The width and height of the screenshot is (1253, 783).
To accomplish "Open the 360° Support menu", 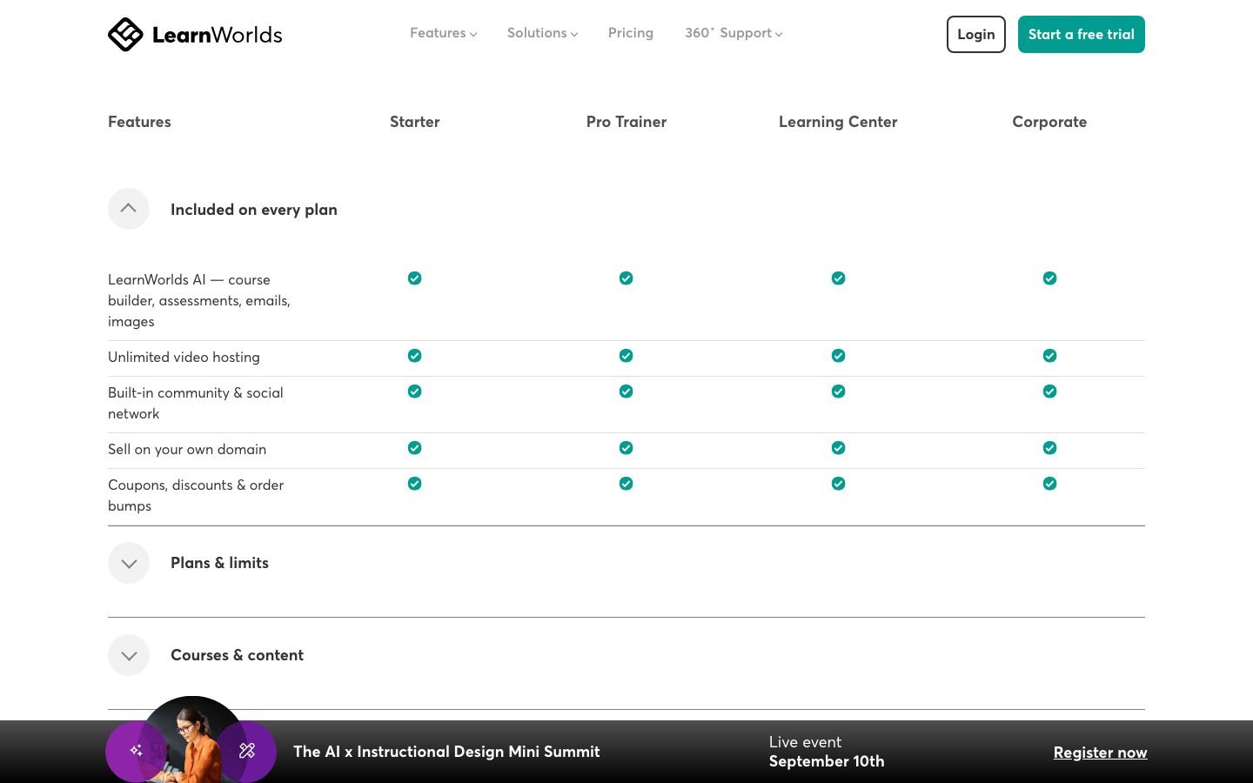I will coord(734,33).
